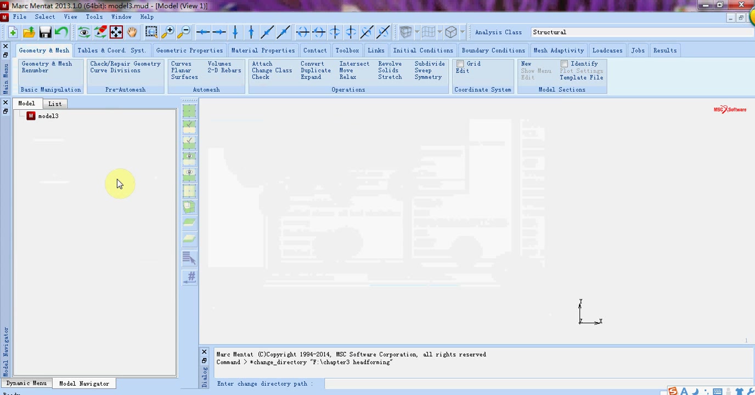Click the pick list cursor icon
This screenshot has height=395, width=755.
coord(189,258)
